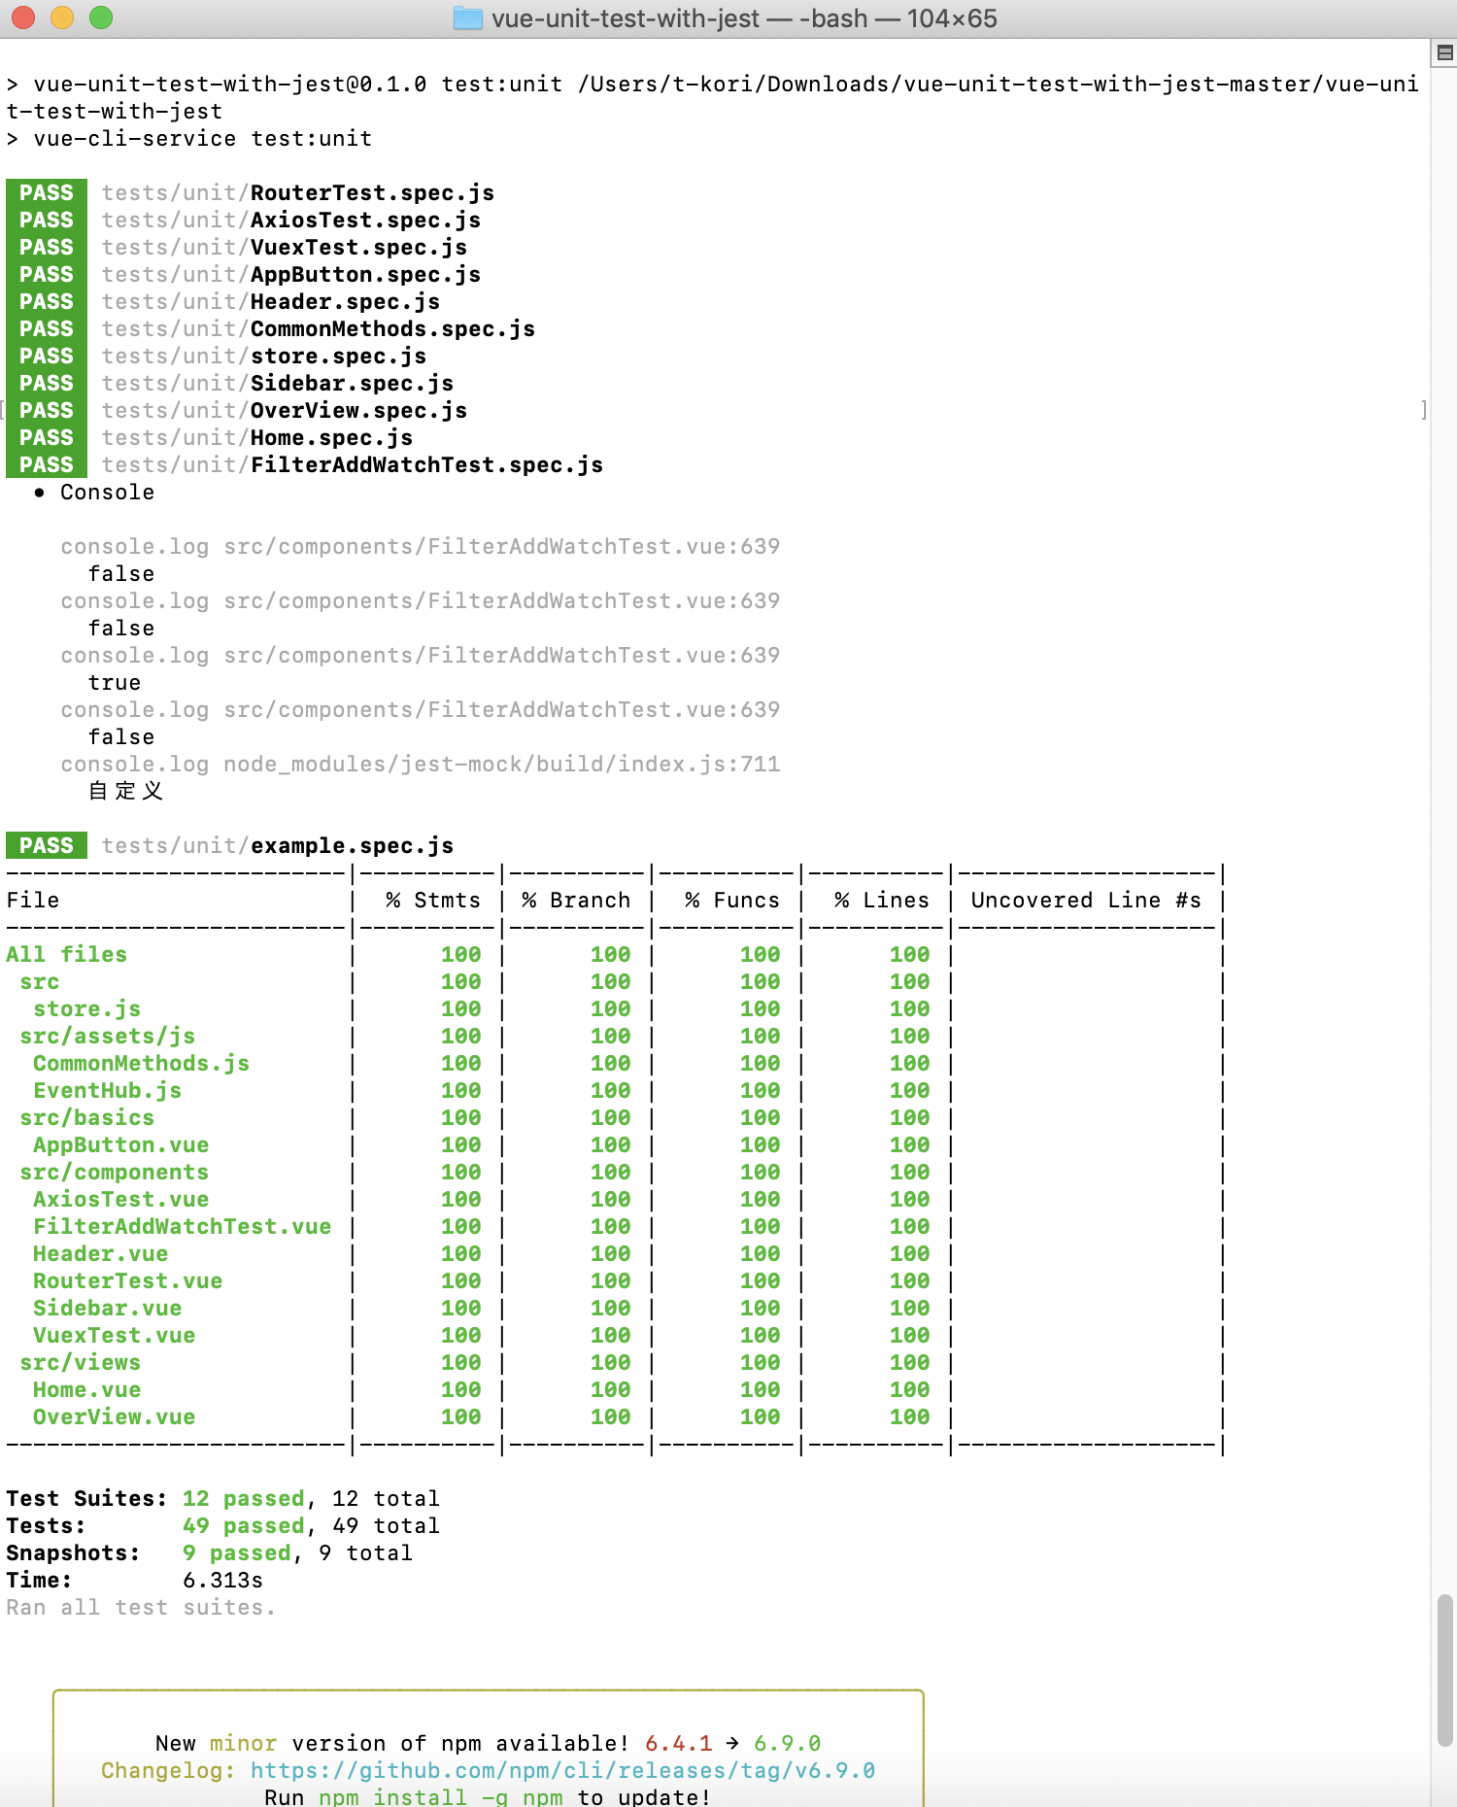Click the RouterTest.spec.js test path
The width and height of the screenshot is (1457, 1807).
click(x=298, y=192)
